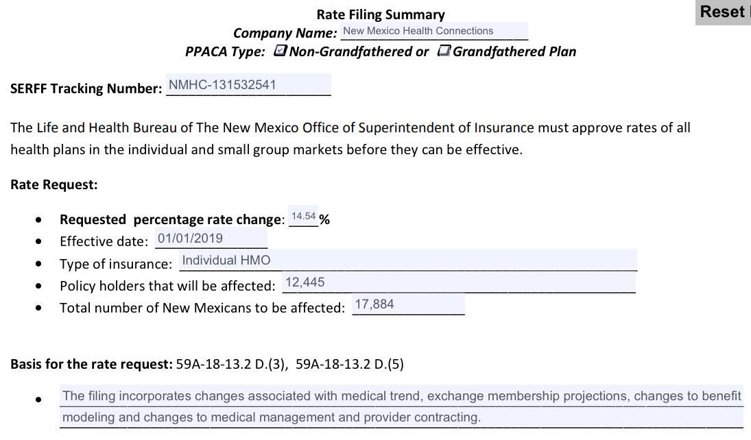This screenshot has height=440, width=751.
Task: Focus the Type of insurance field
Action: pyautogui.click(x=407, y=260)
